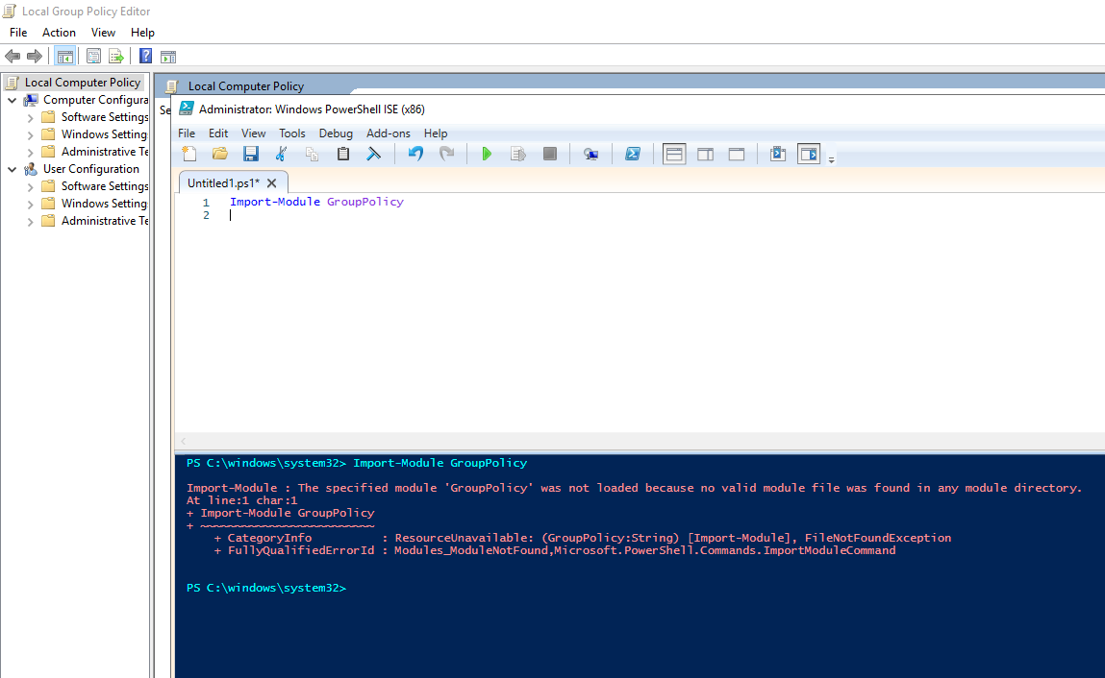
Task: Clear the console pane with Clear icon
Action: (x=373, y=154)
